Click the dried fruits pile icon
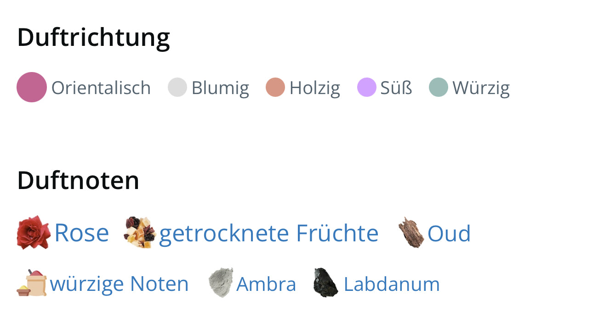 (x=140, y=233)
